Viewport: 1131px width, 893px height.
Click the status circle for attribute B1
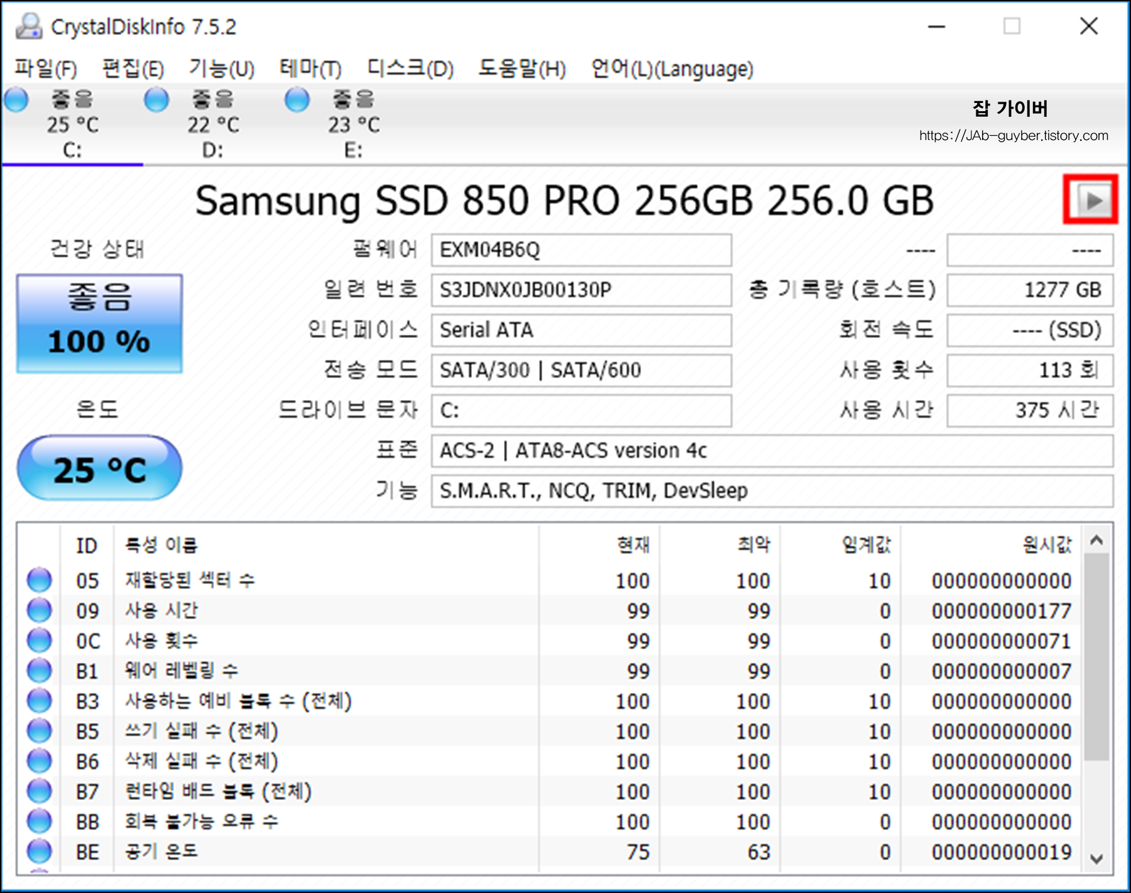(x=40, y=670)
